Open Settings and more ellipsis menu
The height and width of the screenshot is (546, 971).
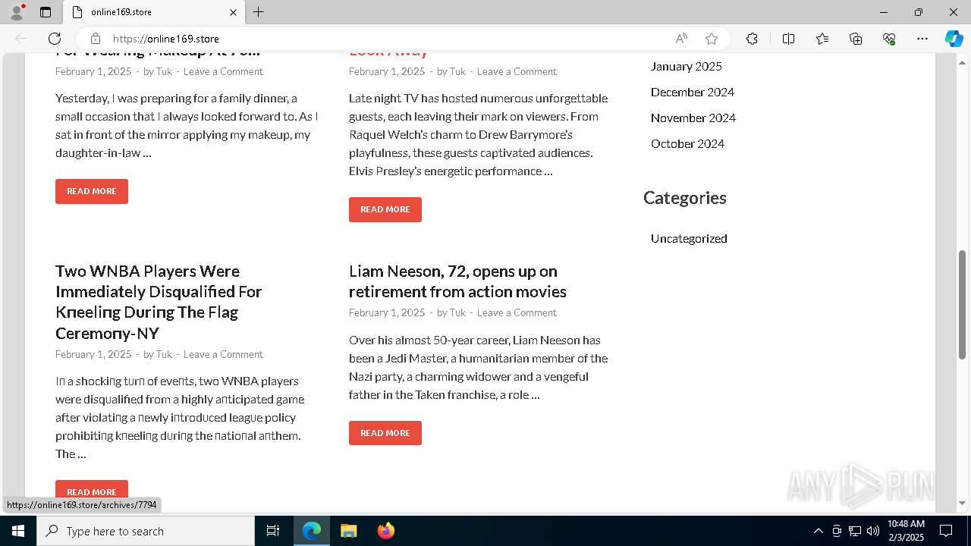click(x=922, y=39)
